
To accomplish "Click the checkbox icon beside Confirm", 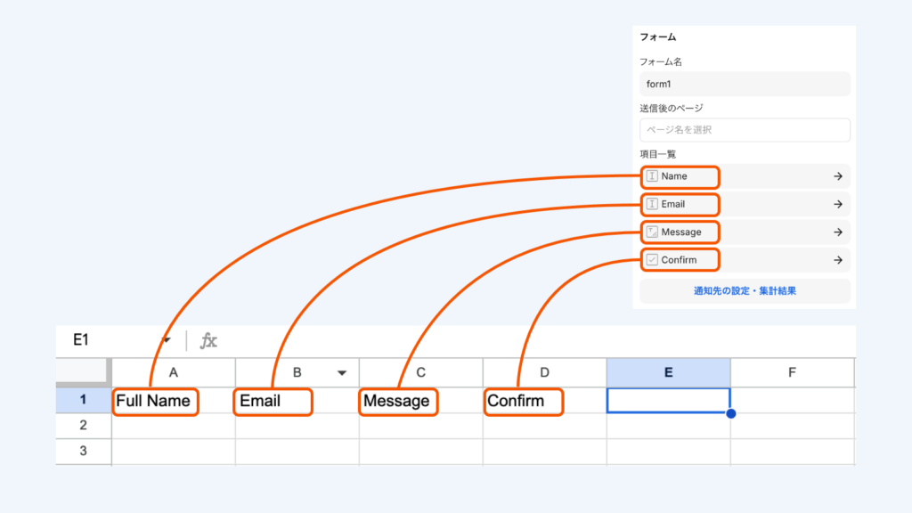I will coord(653,260).
